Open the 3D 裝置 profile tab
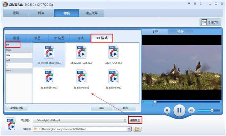This screenshot has width=226, height=136. (x=59, y=38)
